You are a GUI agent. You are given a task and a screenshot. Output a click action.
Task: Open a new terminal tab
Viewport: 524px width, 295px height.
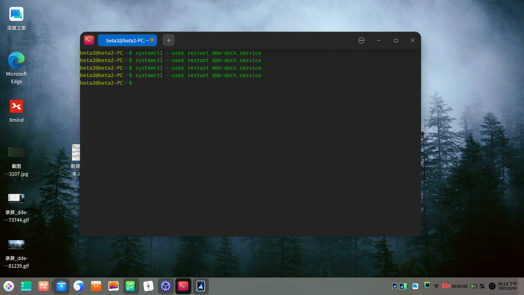168,40
